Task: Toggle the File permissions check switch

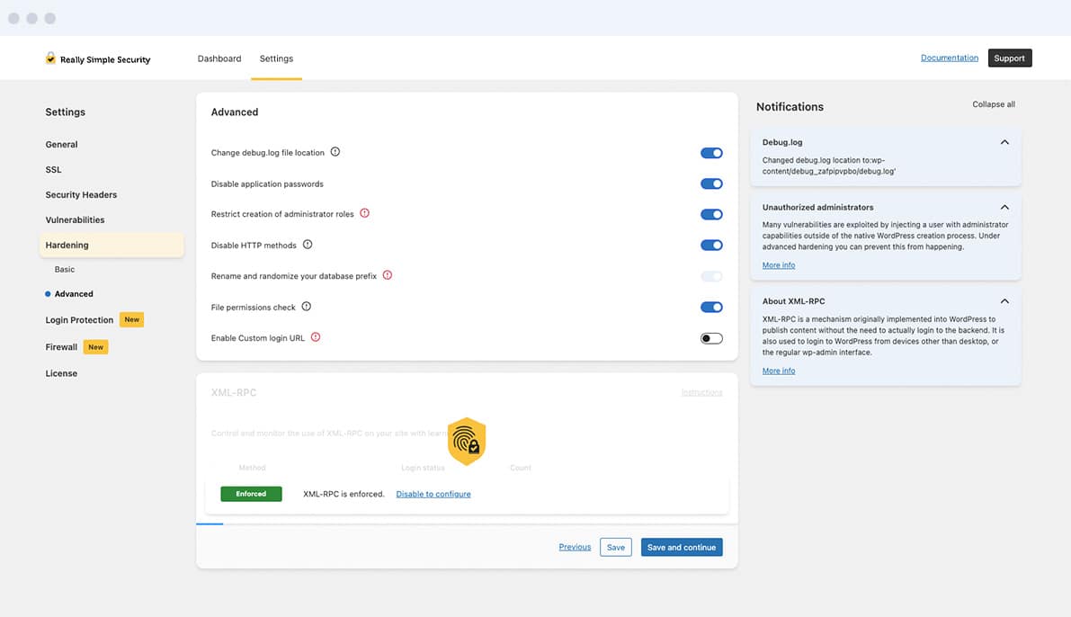Action: click(x=711, y=307)
